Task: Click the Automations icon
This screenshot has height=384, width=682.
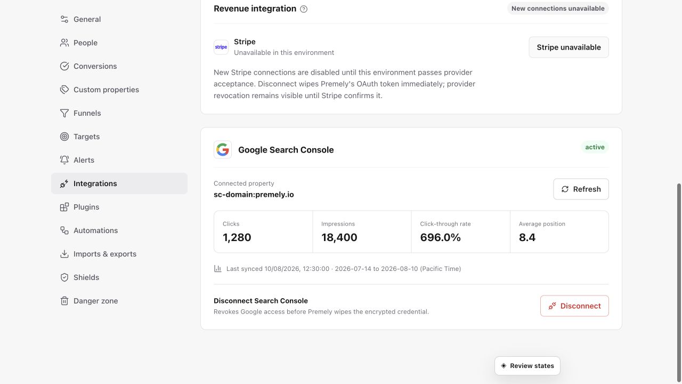Action: (x=64, y=230)
